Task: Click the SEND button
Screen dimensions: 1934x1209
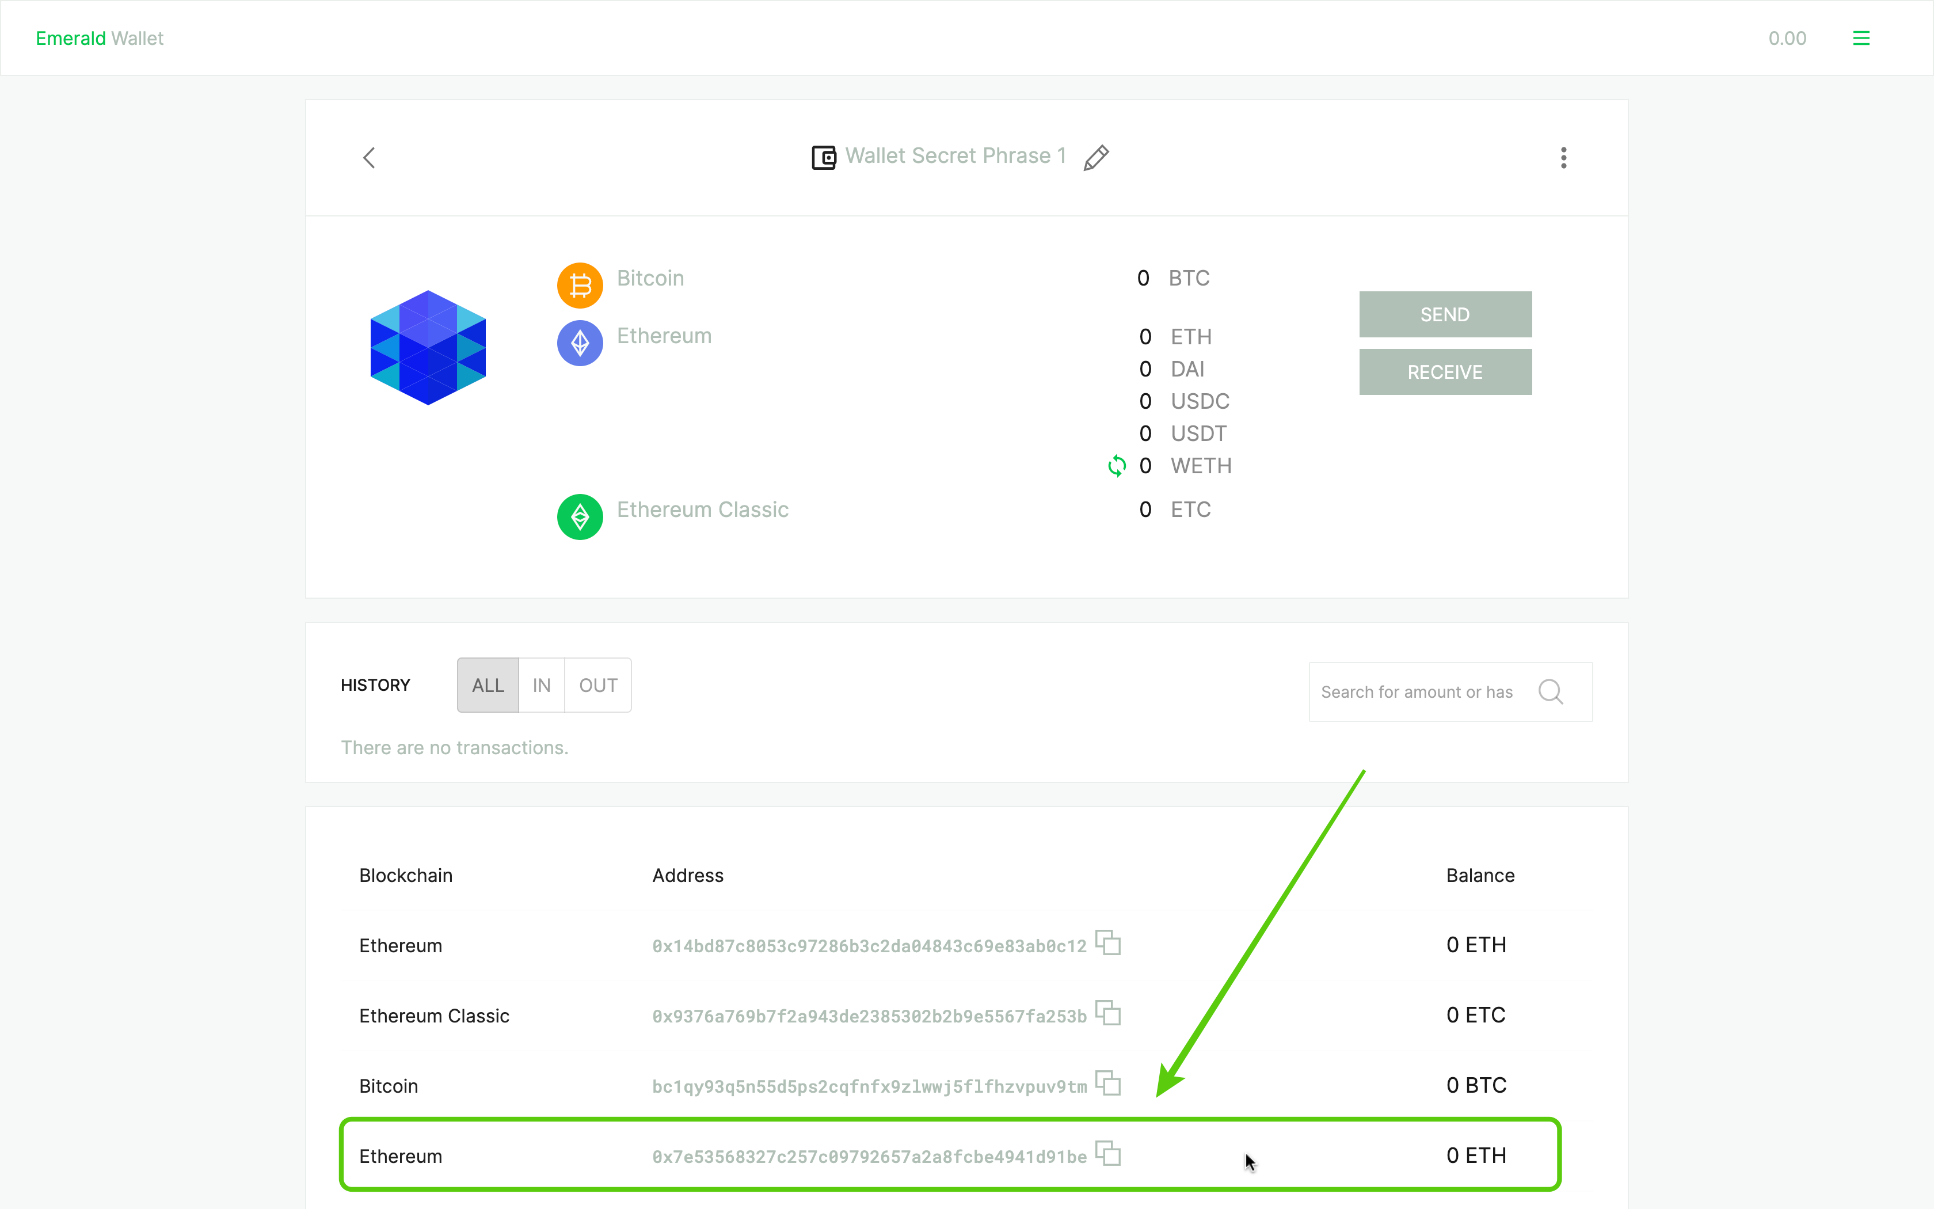Action: tap(1445, 313)
